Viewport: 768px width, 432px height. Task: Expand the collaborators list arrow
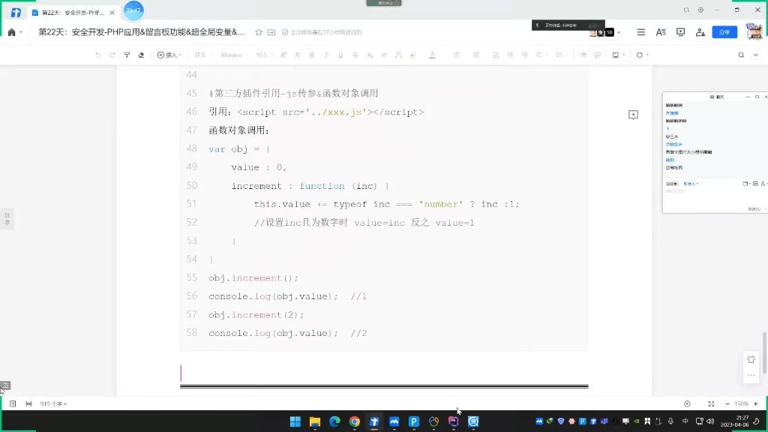619,32
